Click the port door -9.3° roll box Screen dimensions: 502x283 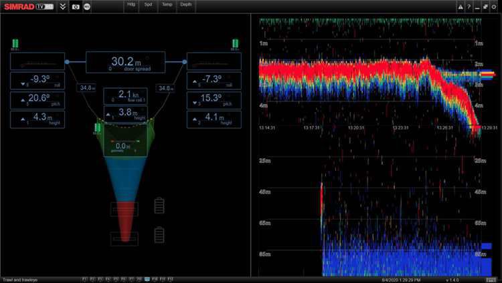coord(37,81)
